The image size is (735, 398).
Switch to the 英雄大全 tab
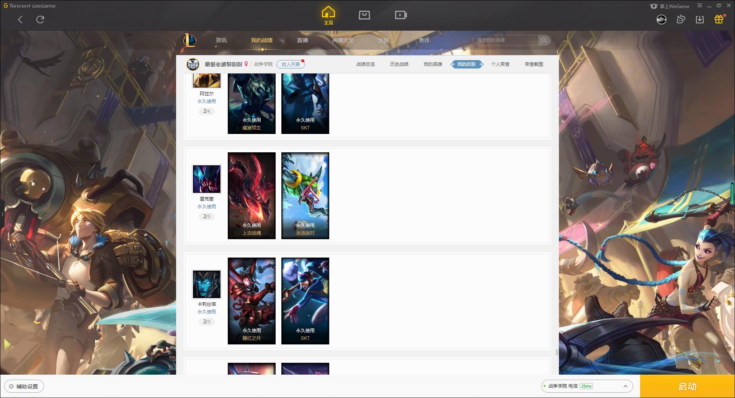click(x=343, y=40)
